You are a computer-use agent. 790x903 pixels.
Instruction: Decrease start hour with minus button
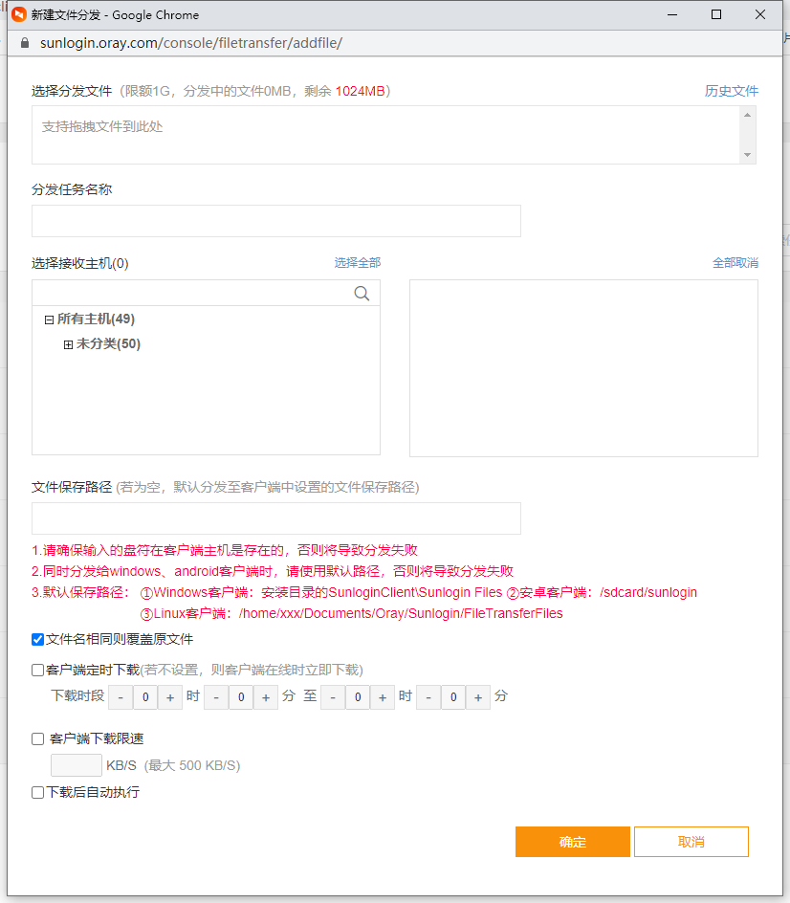pos(121,697)
